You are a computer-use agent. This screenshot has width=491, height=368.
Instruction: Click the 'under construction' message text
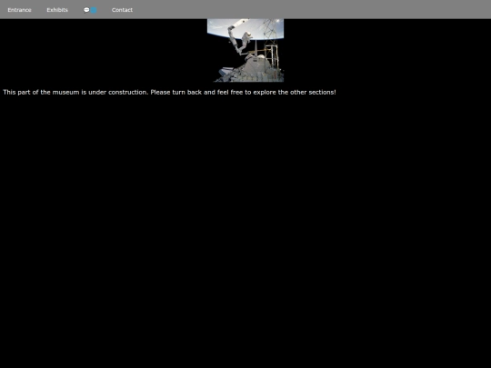click(169, 93)
